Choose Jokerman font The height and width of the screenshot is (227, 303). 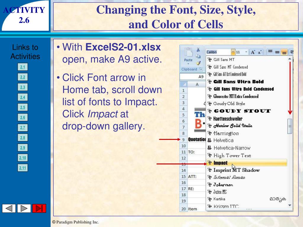point(247,185)
